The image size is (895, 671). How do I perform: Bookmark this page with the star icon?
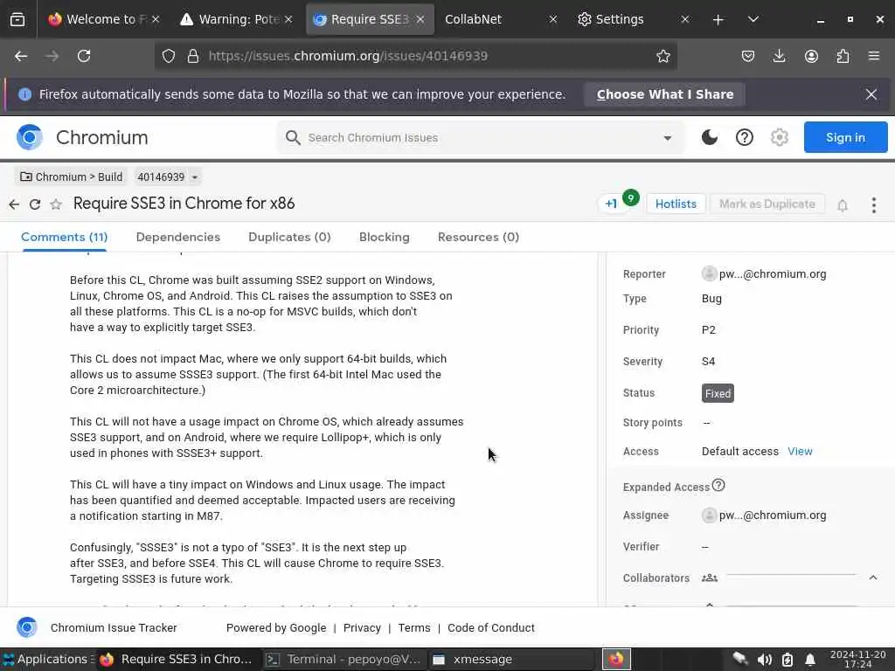(663, 56)
